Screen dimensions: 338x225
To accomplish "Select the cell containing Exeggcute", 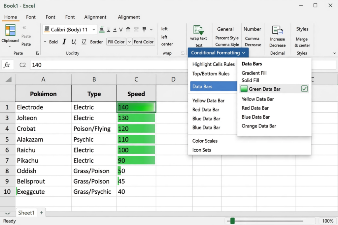I will click(43, 191).
